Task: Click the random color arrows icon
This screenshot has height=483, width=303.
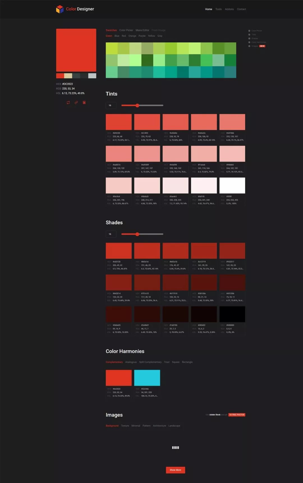Action: pos(68,102)
